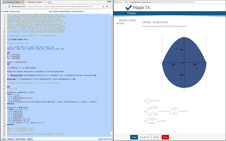Select the first integral answer option

click(145, 101)
